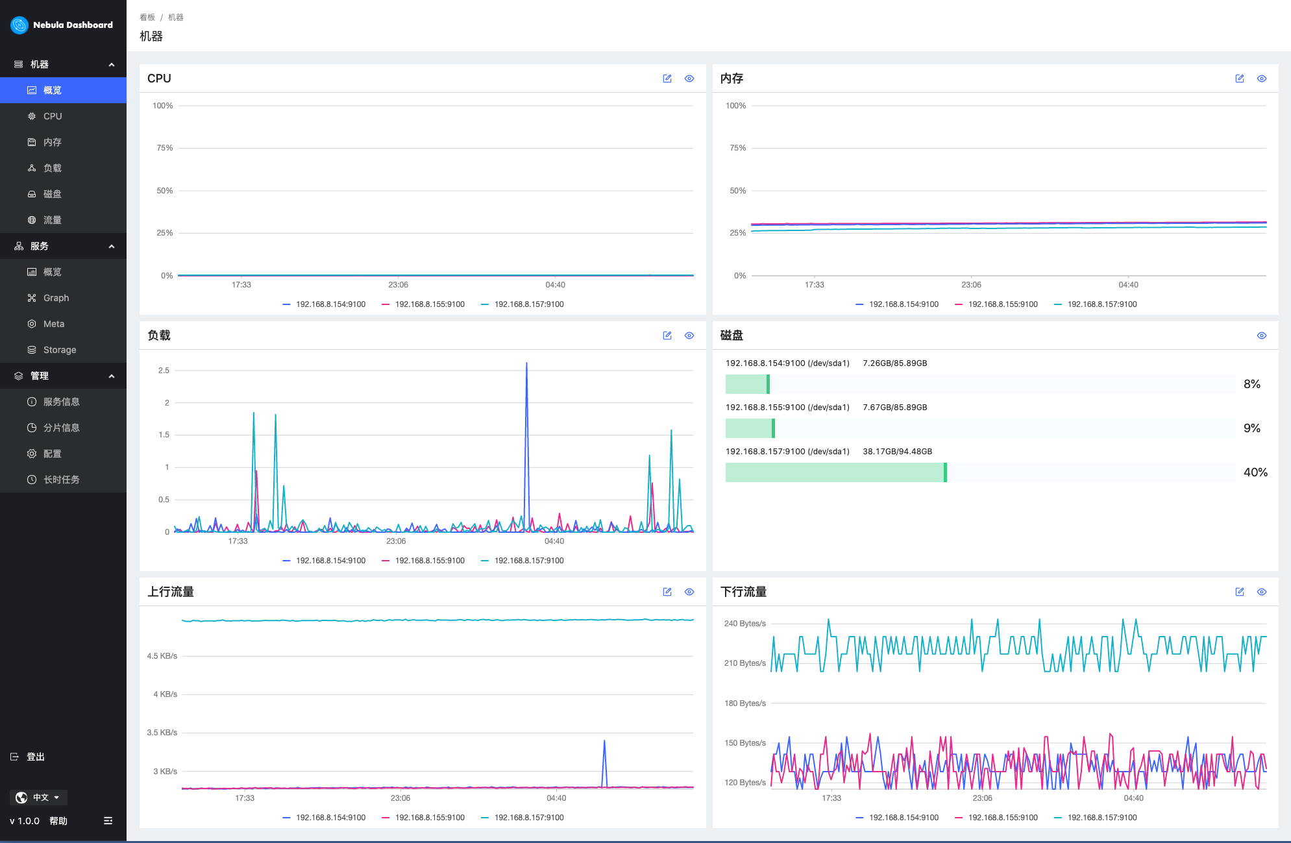
Task: Toggle 192.168.8.155:9100 series in 负载 legend
Action: click(423, 561)
